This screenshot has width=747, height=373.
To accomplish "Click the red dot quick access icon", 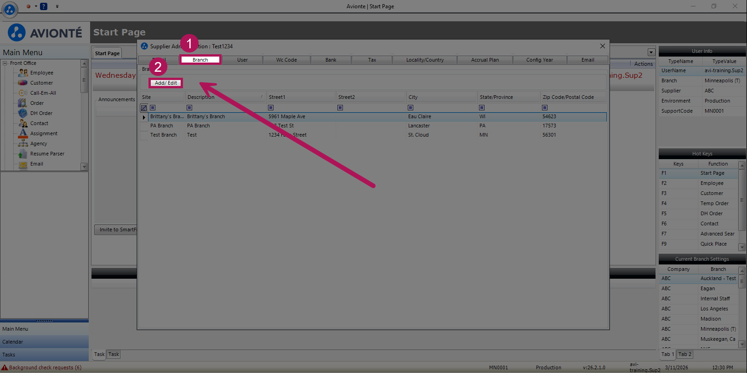I will tap(29, 6).
